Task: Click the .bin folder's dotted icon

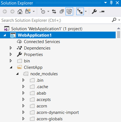Action: [x=32, y=80]
